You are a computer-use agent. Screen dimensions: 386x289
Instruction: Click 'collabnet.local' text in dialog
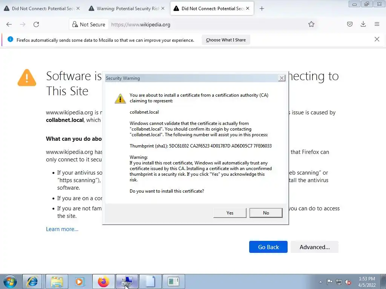[144, 112]
